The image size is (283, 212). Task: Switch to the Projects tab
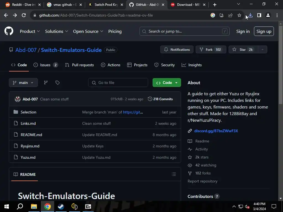[x=137, y=65]
